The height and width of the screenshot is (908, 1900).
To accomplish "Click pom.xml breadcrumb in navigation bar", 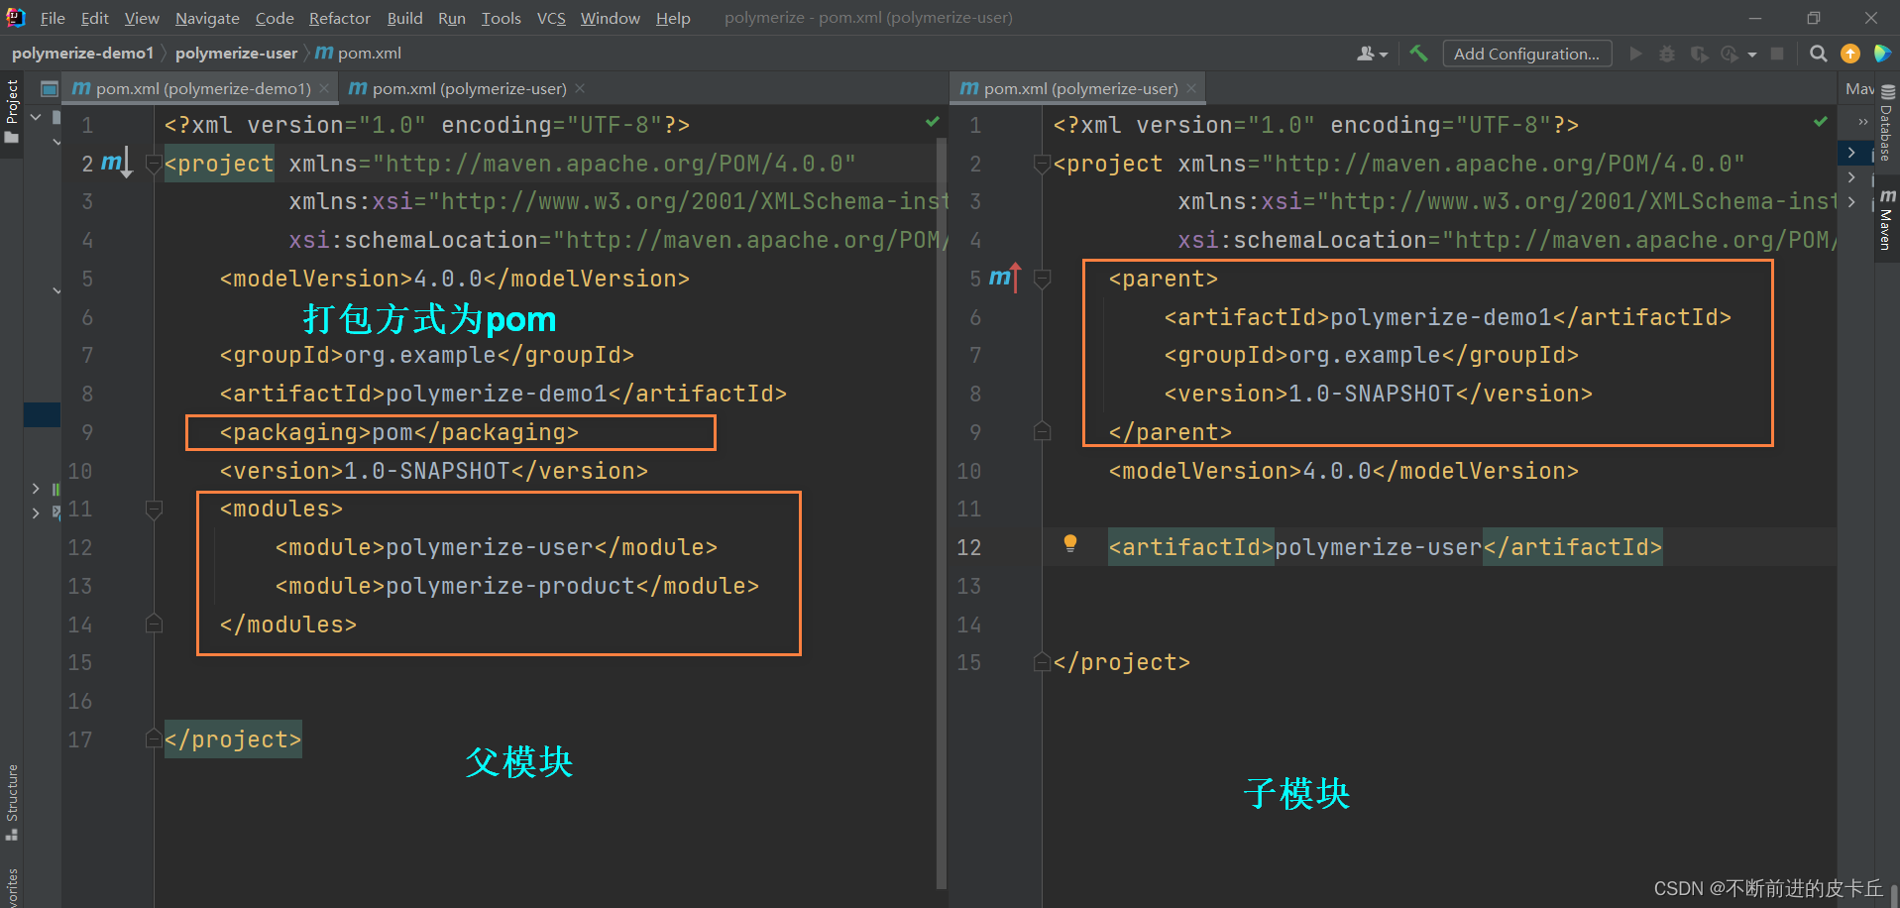I will click(359, 53).
